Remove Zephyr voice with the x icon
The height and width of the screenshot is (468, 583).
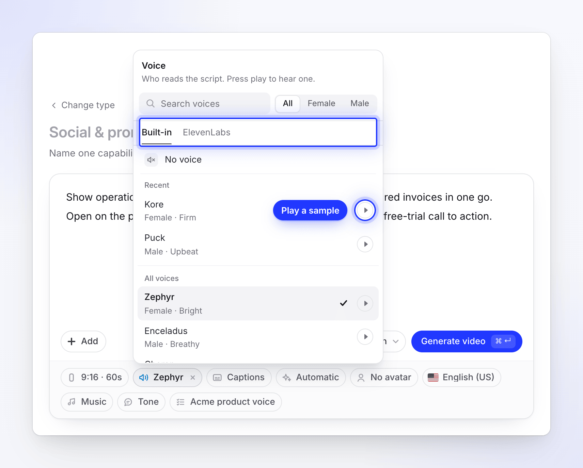point(193,378)
